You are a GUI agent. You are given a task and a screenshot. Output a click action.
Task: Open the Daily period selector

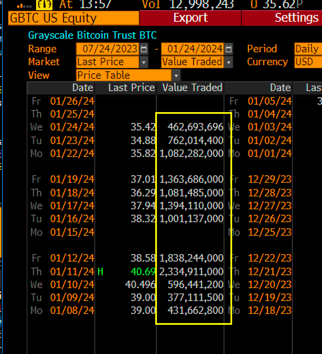point(308,49)
